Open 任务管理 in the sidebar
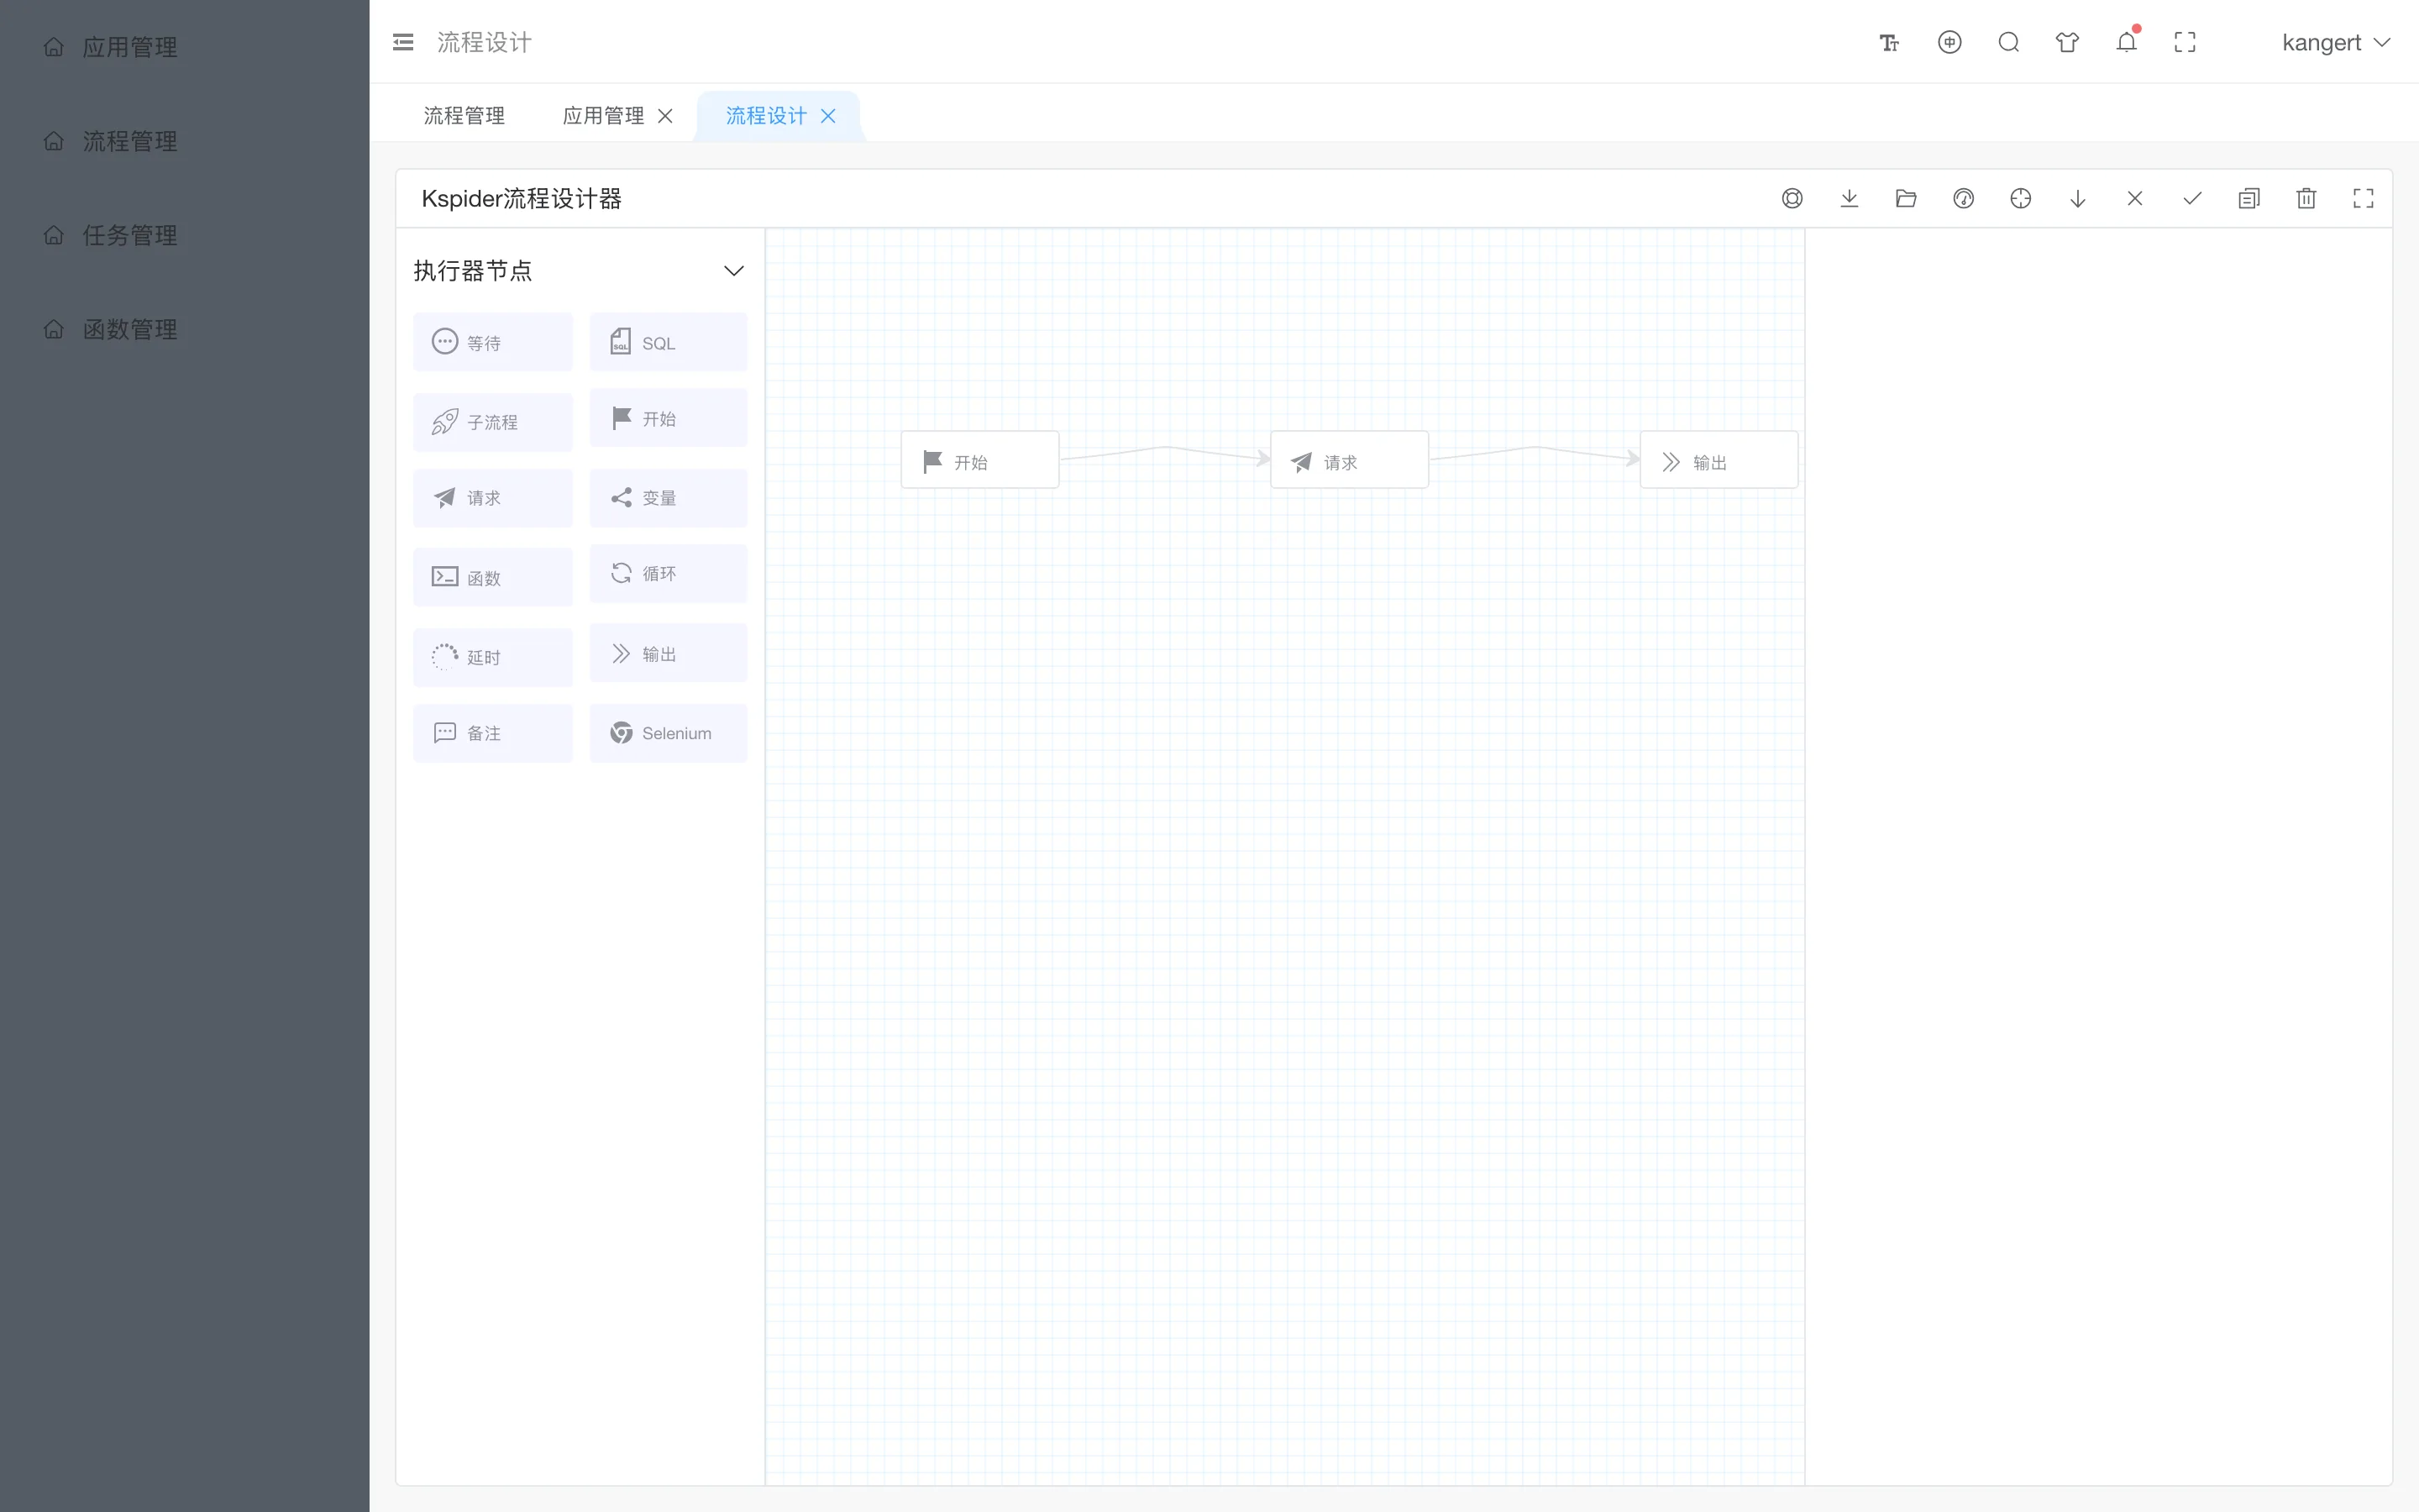2419x1512 pixels. [x=185, y=235]
